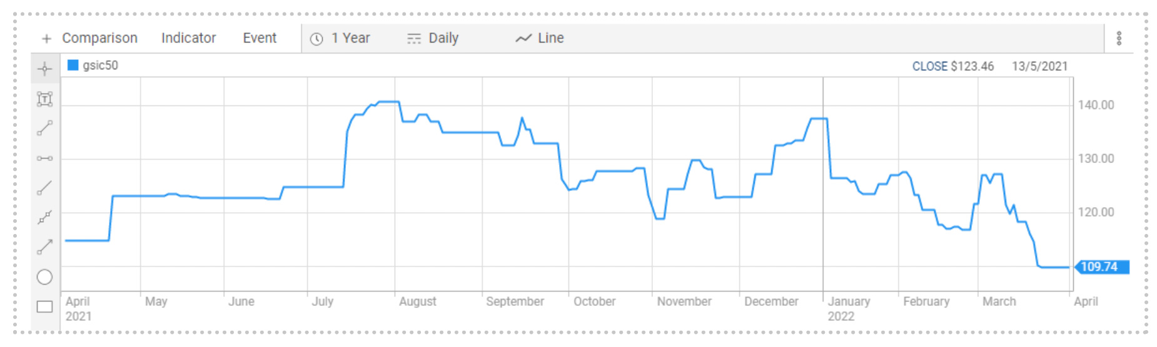This screenshot has height=347, width=1157.
Task: Click the gsic50 series label
Action: tap(100, 66)
